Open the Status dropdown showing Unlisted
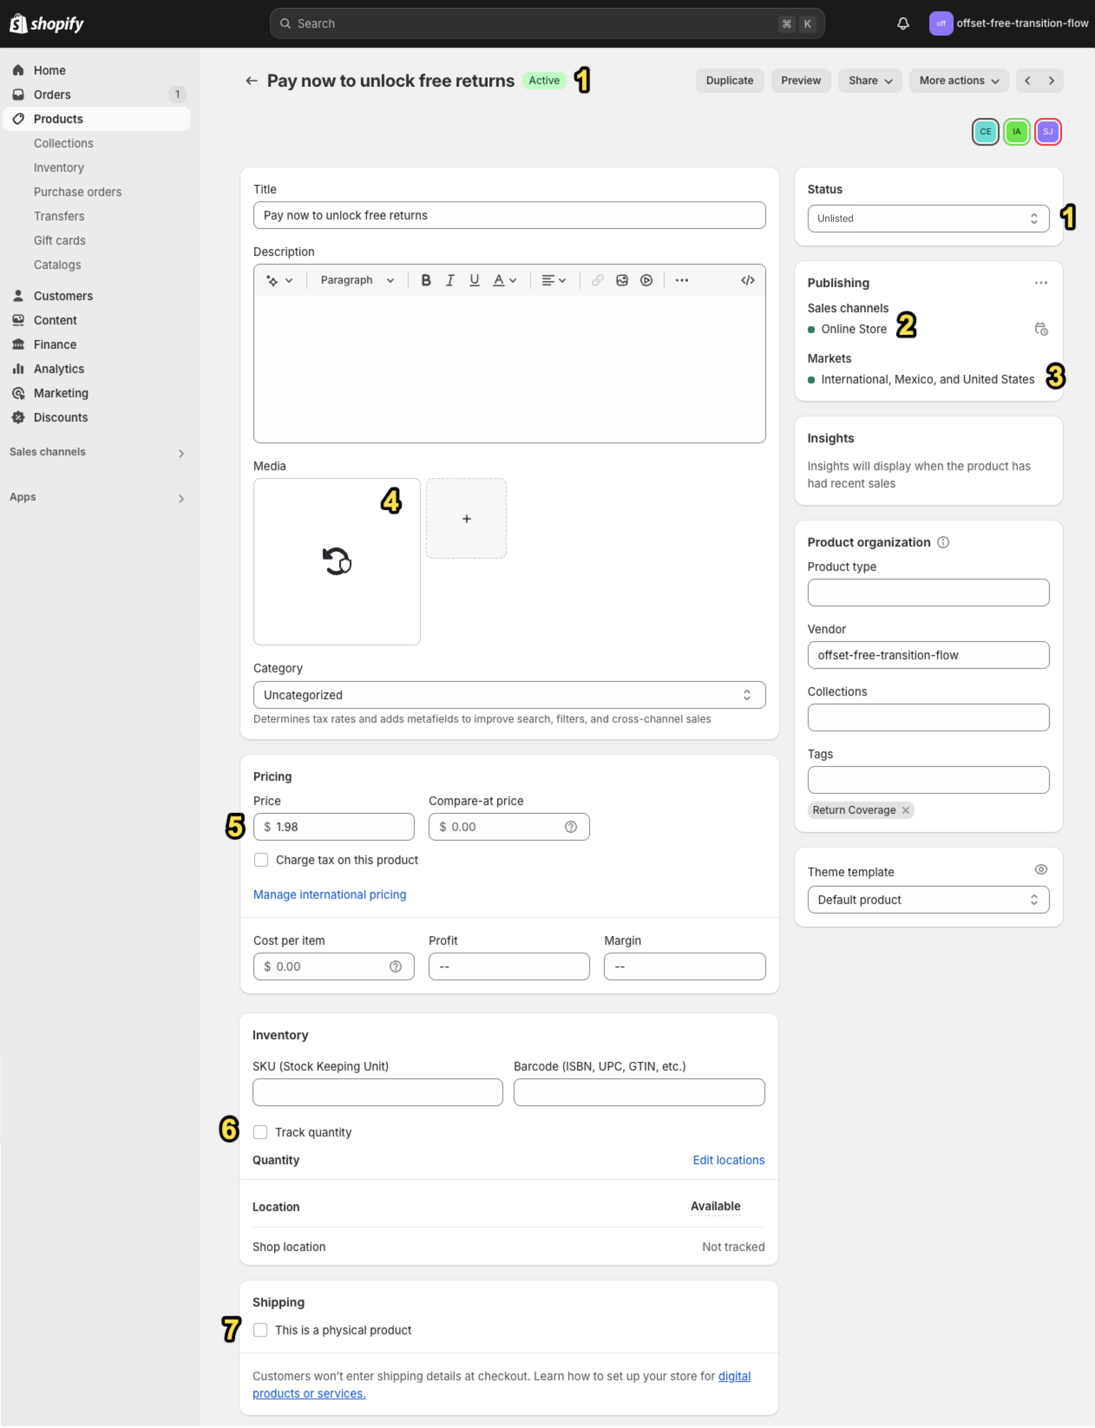The width and height of the screenshot is (1095, 1428). pos(928,218)
